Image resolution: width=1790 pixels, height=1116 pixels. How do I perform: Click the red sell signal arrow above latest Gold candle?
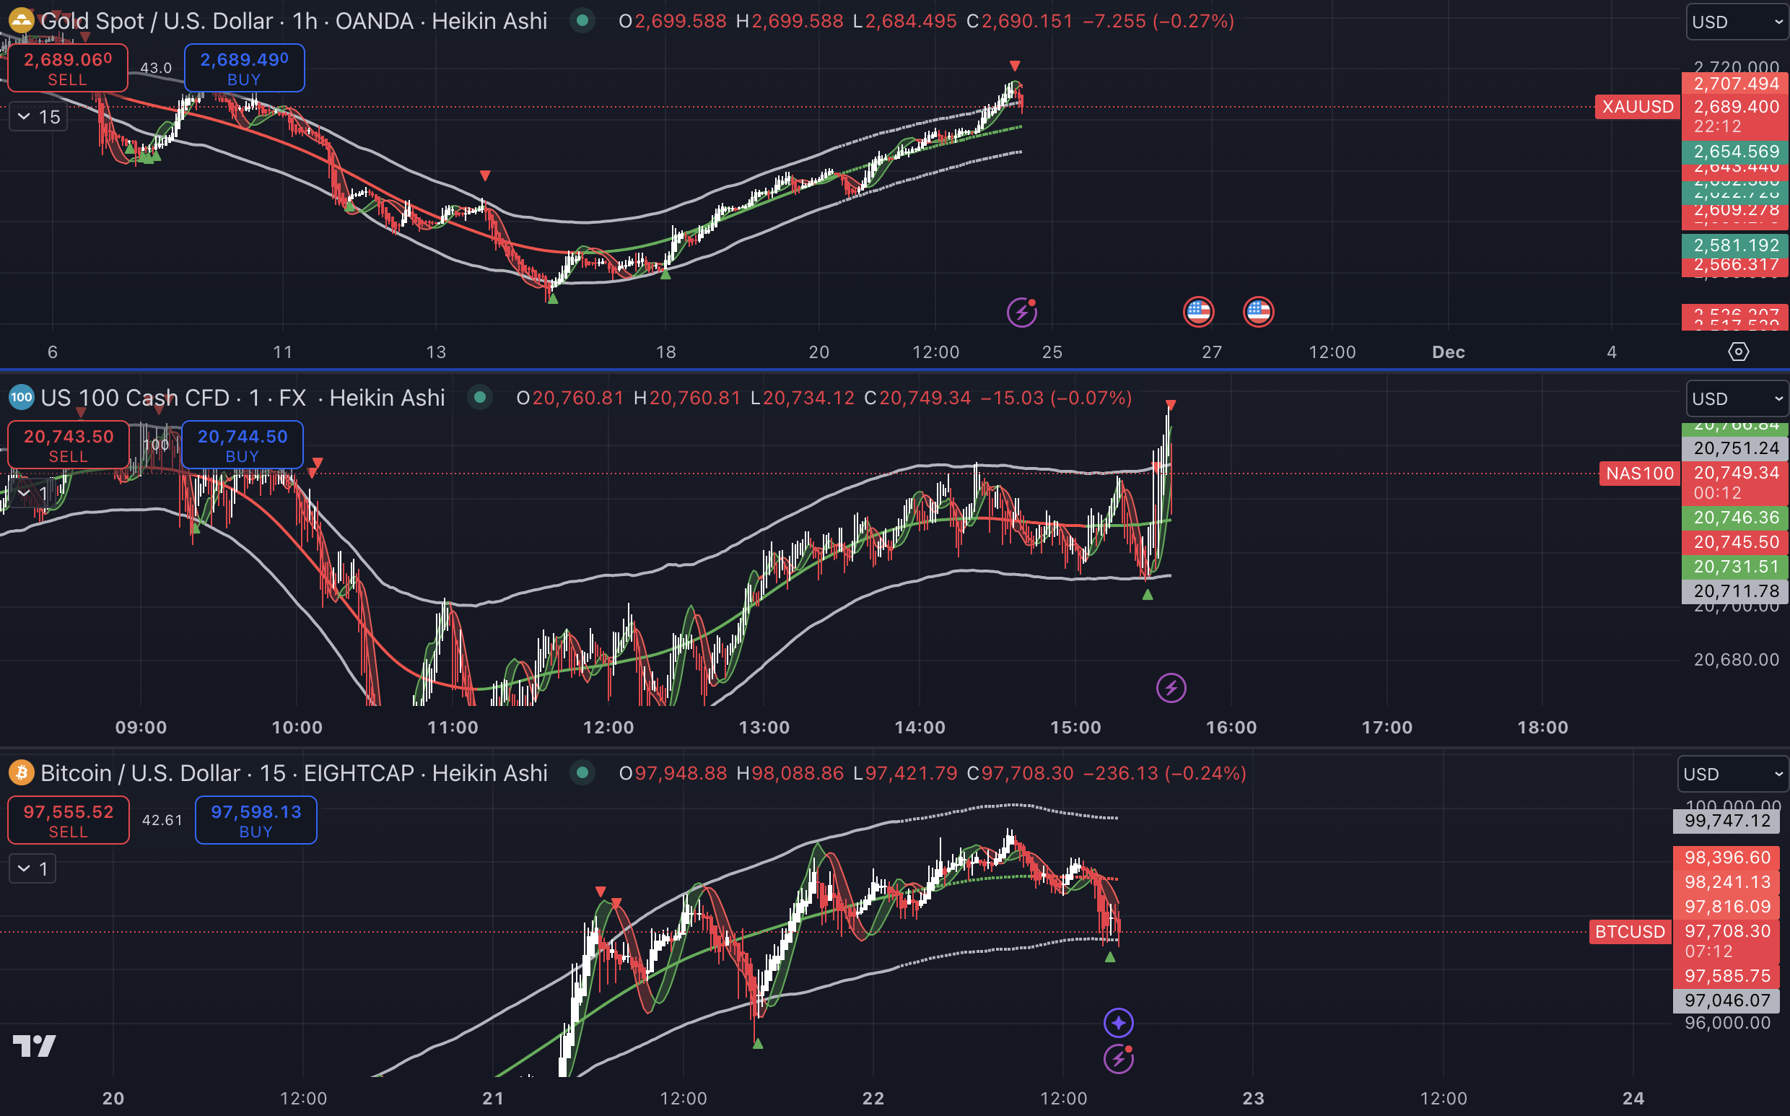pyautogui.click(x=1015, y=66)
